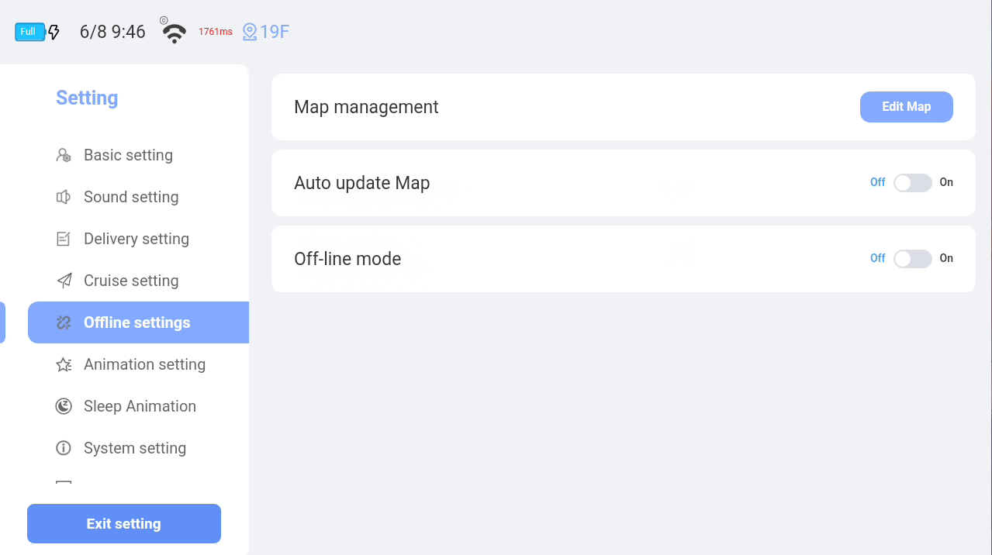Enable the Auto update Map toggle
This screenshot has width=992, height=555.
pos(913,183)
